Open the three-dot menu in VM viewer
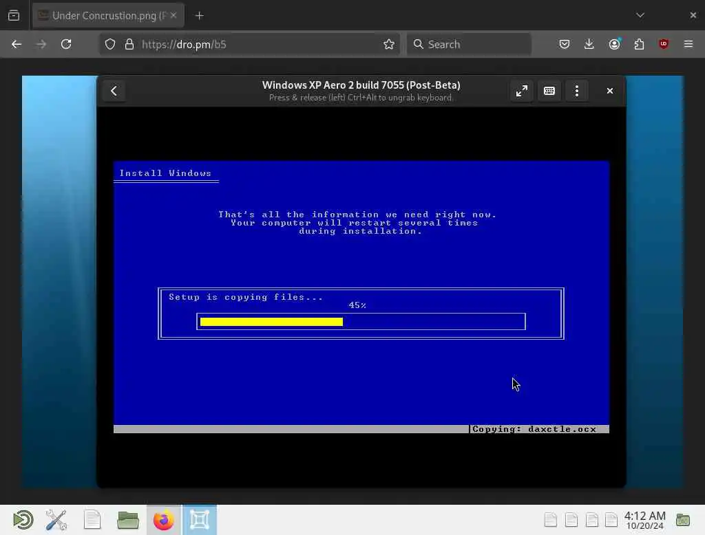 pos(577,91)
